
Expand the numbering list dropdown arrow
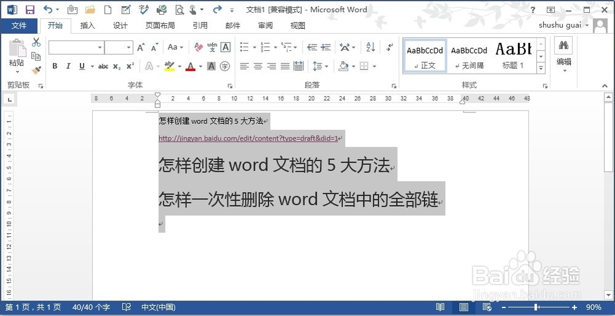tap(276, 48)
